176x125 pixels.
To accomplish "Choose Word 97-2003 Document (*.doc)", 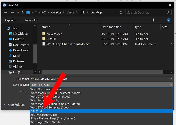I will pos(101,97).
